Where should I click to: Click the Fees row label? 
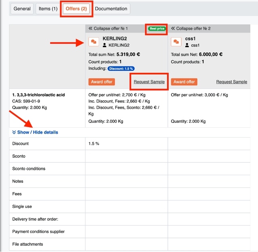[x=17, y=194]
